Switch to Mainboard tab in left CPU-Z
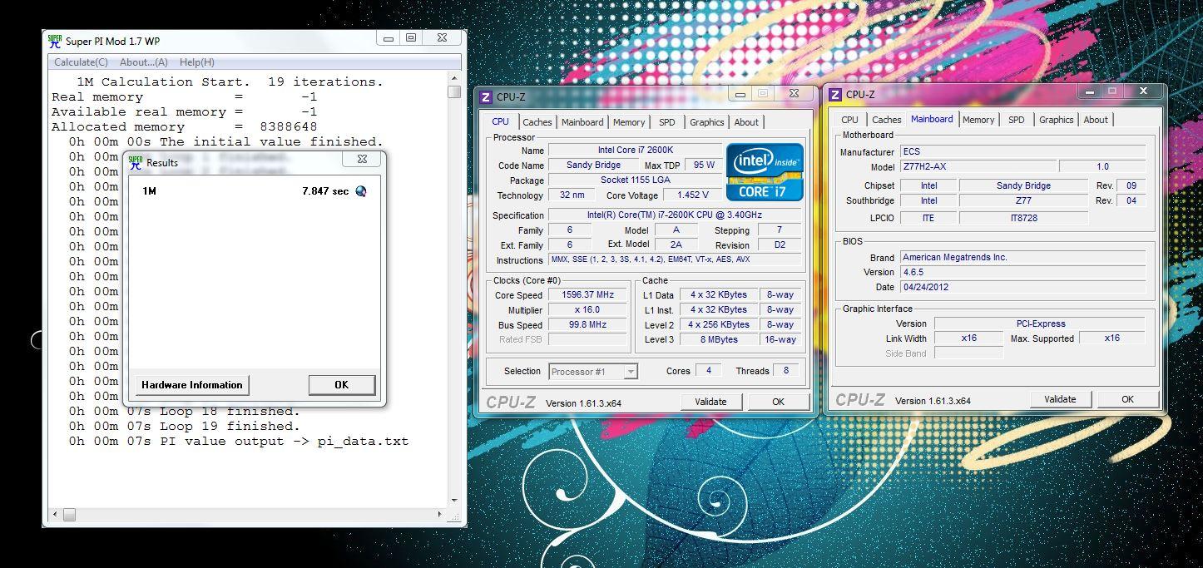 pos(582,122)
